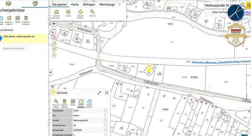Open the Abfragen menu tab

[x=89, y=5]
